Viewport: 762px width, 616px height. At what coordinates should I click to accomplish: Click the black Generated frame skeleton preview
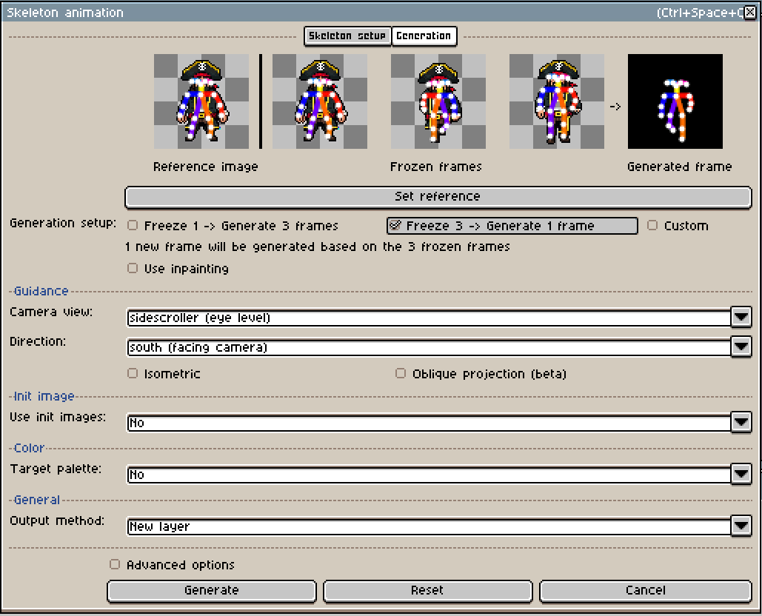pos(675,101)
